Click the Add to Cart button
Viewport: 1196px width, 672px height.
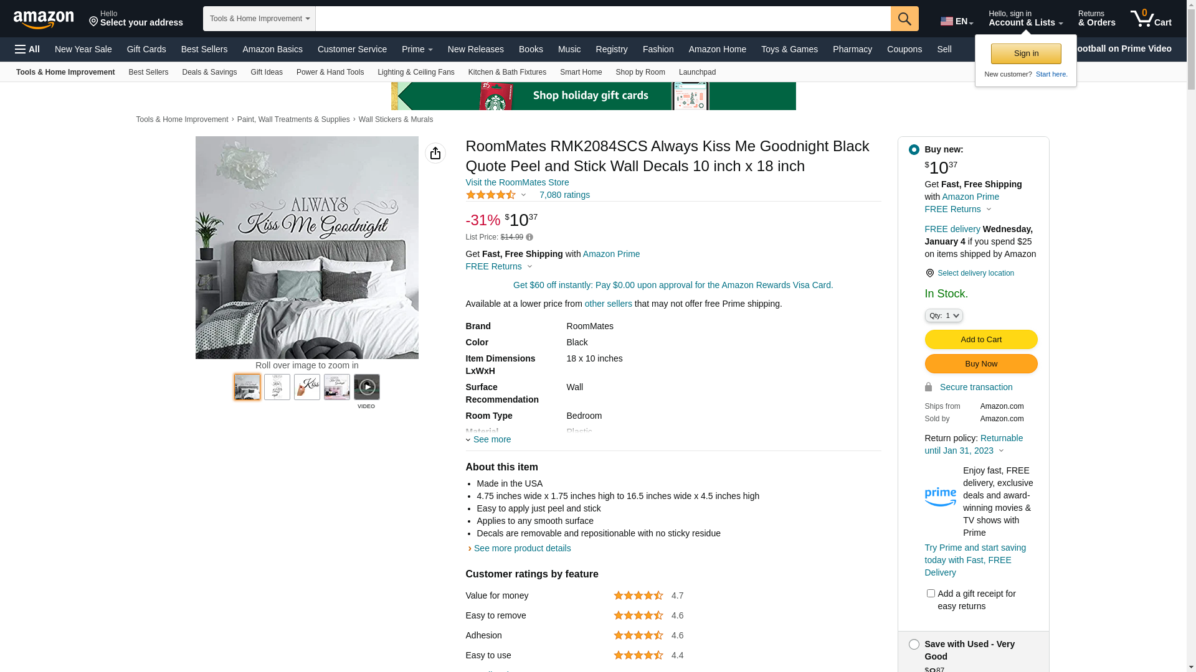coord(980,339)
